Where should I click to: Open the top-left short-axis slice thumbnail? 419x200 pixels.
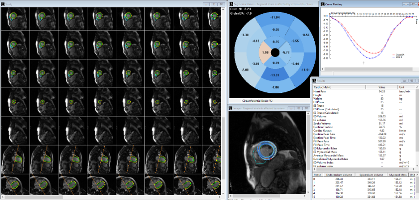click(x=15, y=18)
